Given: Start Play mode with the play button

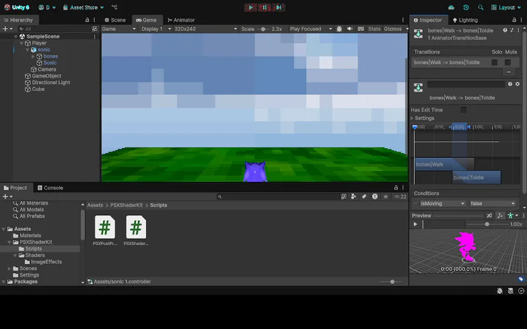Looking at the screenshot, I should [251, 8].
